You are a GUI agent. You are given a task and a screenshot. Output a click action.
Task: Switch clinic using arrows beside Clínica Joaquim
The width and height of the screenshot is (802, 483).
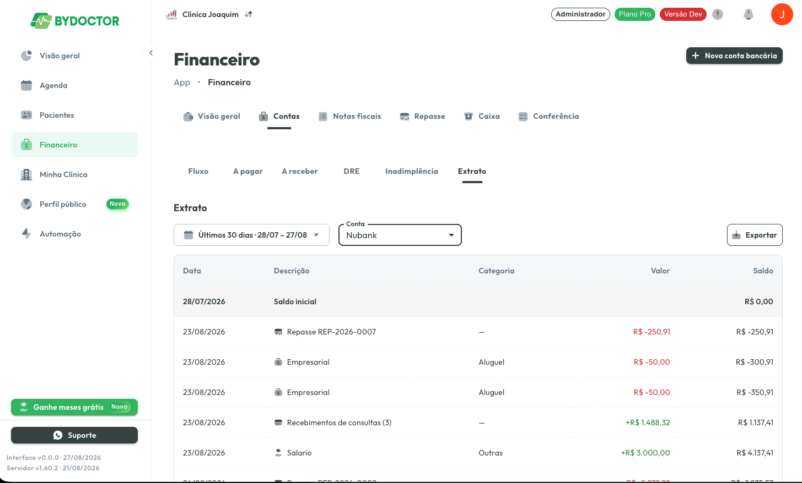click(x=249, y=14)
